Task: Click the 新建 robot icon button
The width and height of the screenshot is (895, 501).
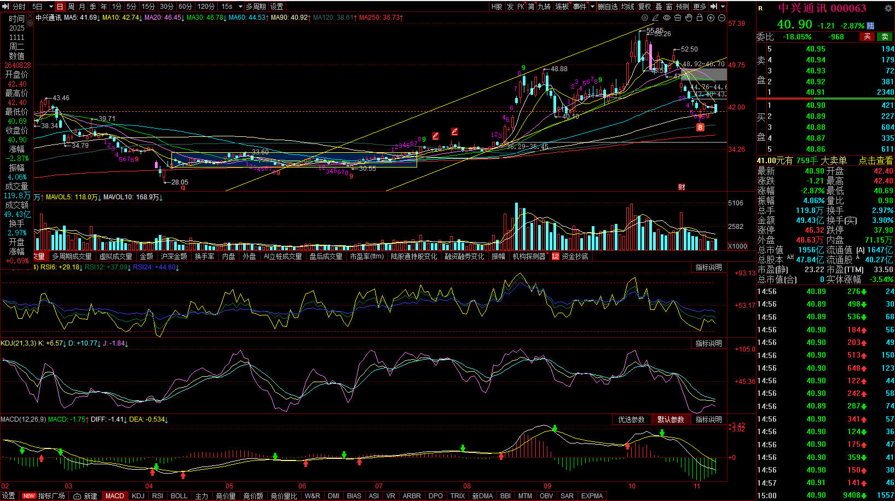Action: [x=85, y=496]
